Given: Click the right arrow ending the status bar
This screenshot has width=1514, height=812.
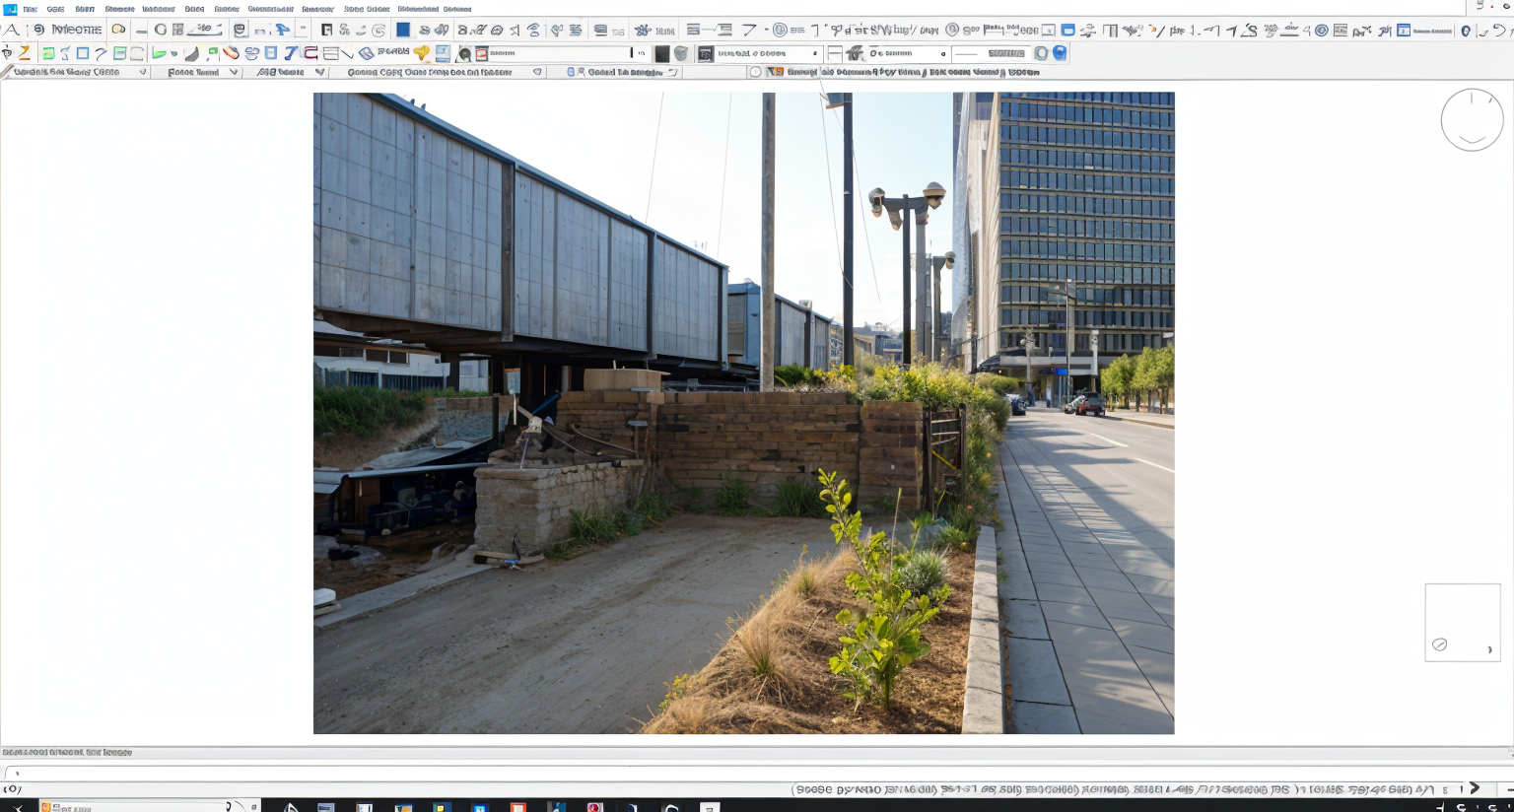Looking at the screenshot, I should coord(1475,788).
